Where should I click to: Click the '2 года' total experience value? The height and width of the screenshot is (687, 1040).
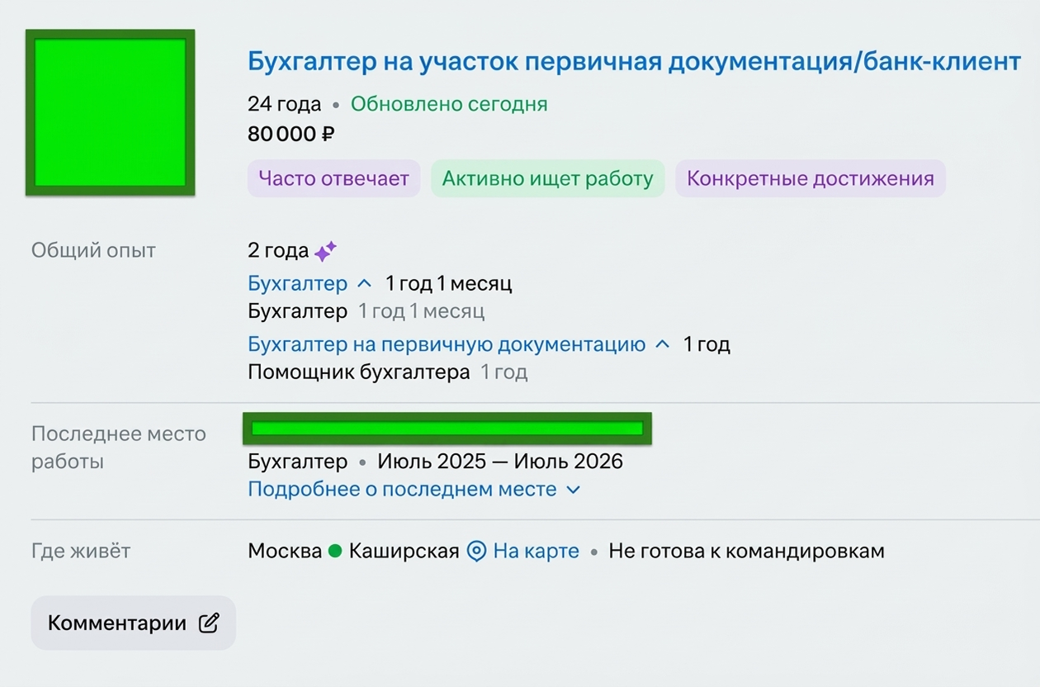pos(278,250)
